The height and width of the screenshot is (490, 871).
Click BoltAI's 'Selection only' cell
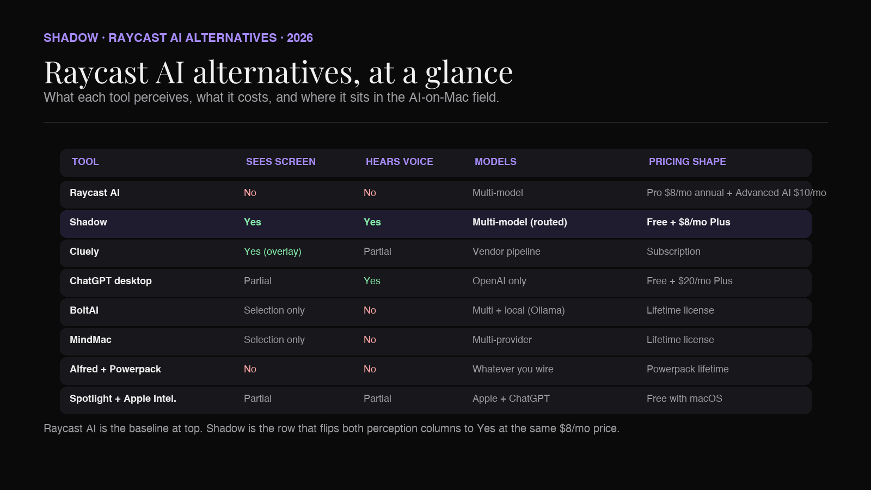point(274,310)
